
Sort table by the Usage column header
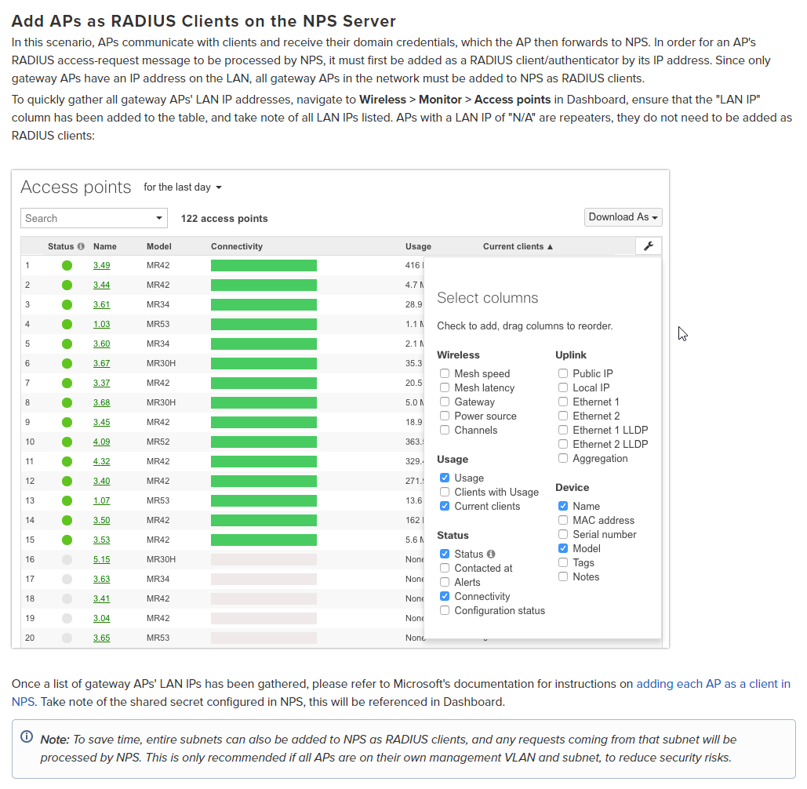(418, 246)
